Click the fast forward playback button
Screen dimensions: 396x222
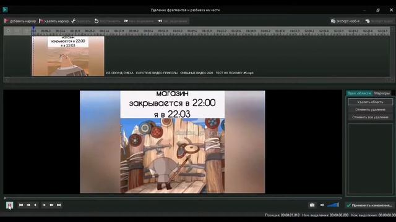(x=51, y=205)
